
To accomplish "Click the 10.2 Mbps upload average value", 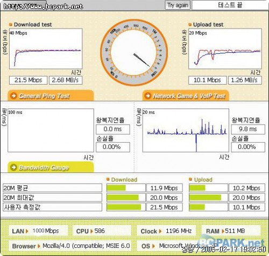I will click(247, 188).
